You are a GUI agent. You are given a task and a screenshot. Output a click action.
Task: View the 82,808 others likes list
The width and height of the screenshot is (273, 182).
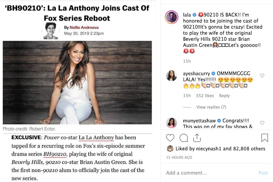[x=249, y=149]
